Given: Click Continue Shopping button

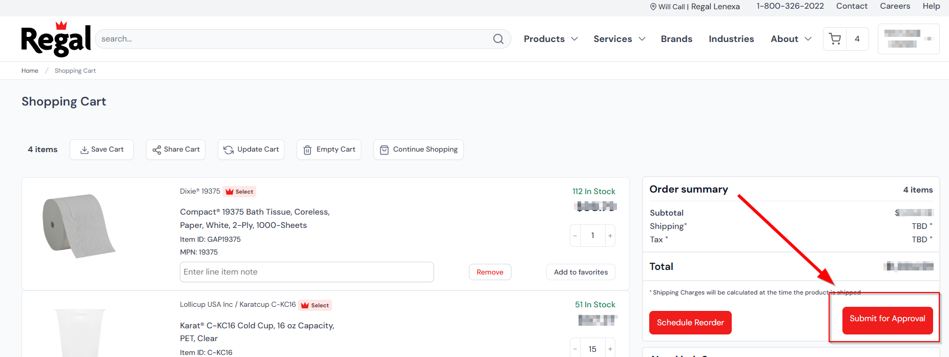Looking at the screenshot, I should coord(418,150).
